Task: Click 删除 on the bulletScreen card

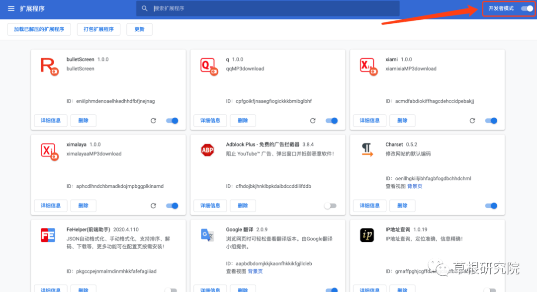Action: click(83, 121)
